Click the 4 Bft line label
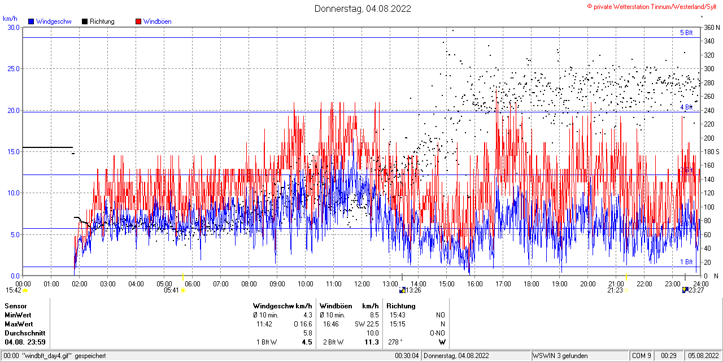 686,107
